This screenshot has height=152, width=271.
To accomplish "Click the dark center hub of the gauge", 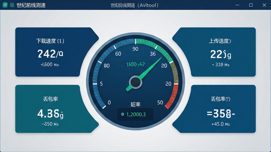I will pyautogui.click(x=135, y=82).
